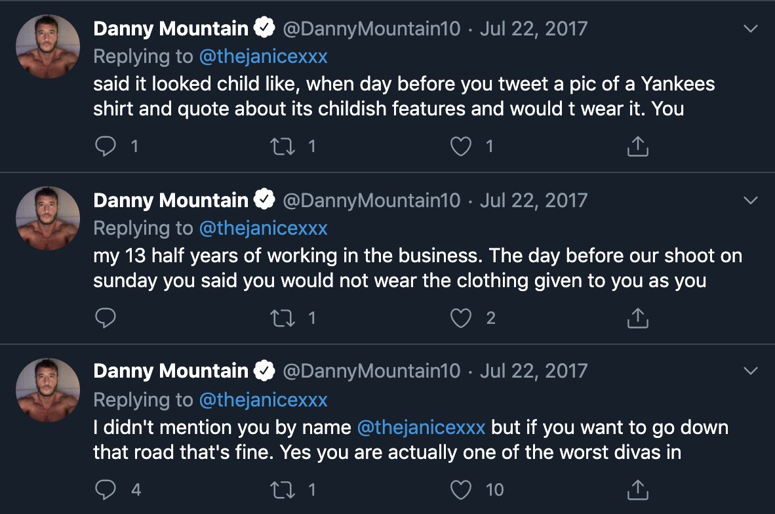
Task: Expand options chevron on '13 half years' tweet
Action: point(751,200)
